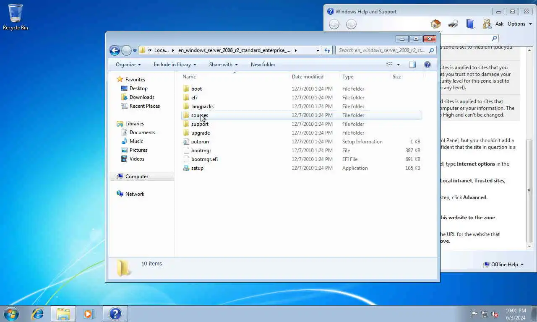Go back with Explorer's Back arrow

coord(115,50)
